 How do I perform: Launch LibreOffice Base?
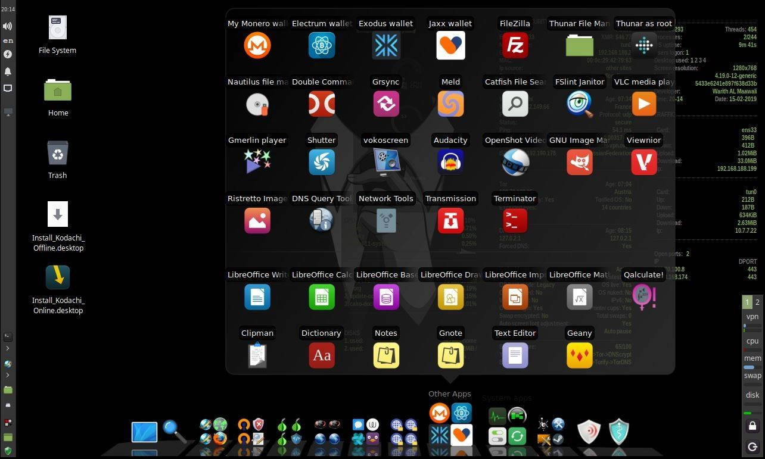tap(386, 296)
